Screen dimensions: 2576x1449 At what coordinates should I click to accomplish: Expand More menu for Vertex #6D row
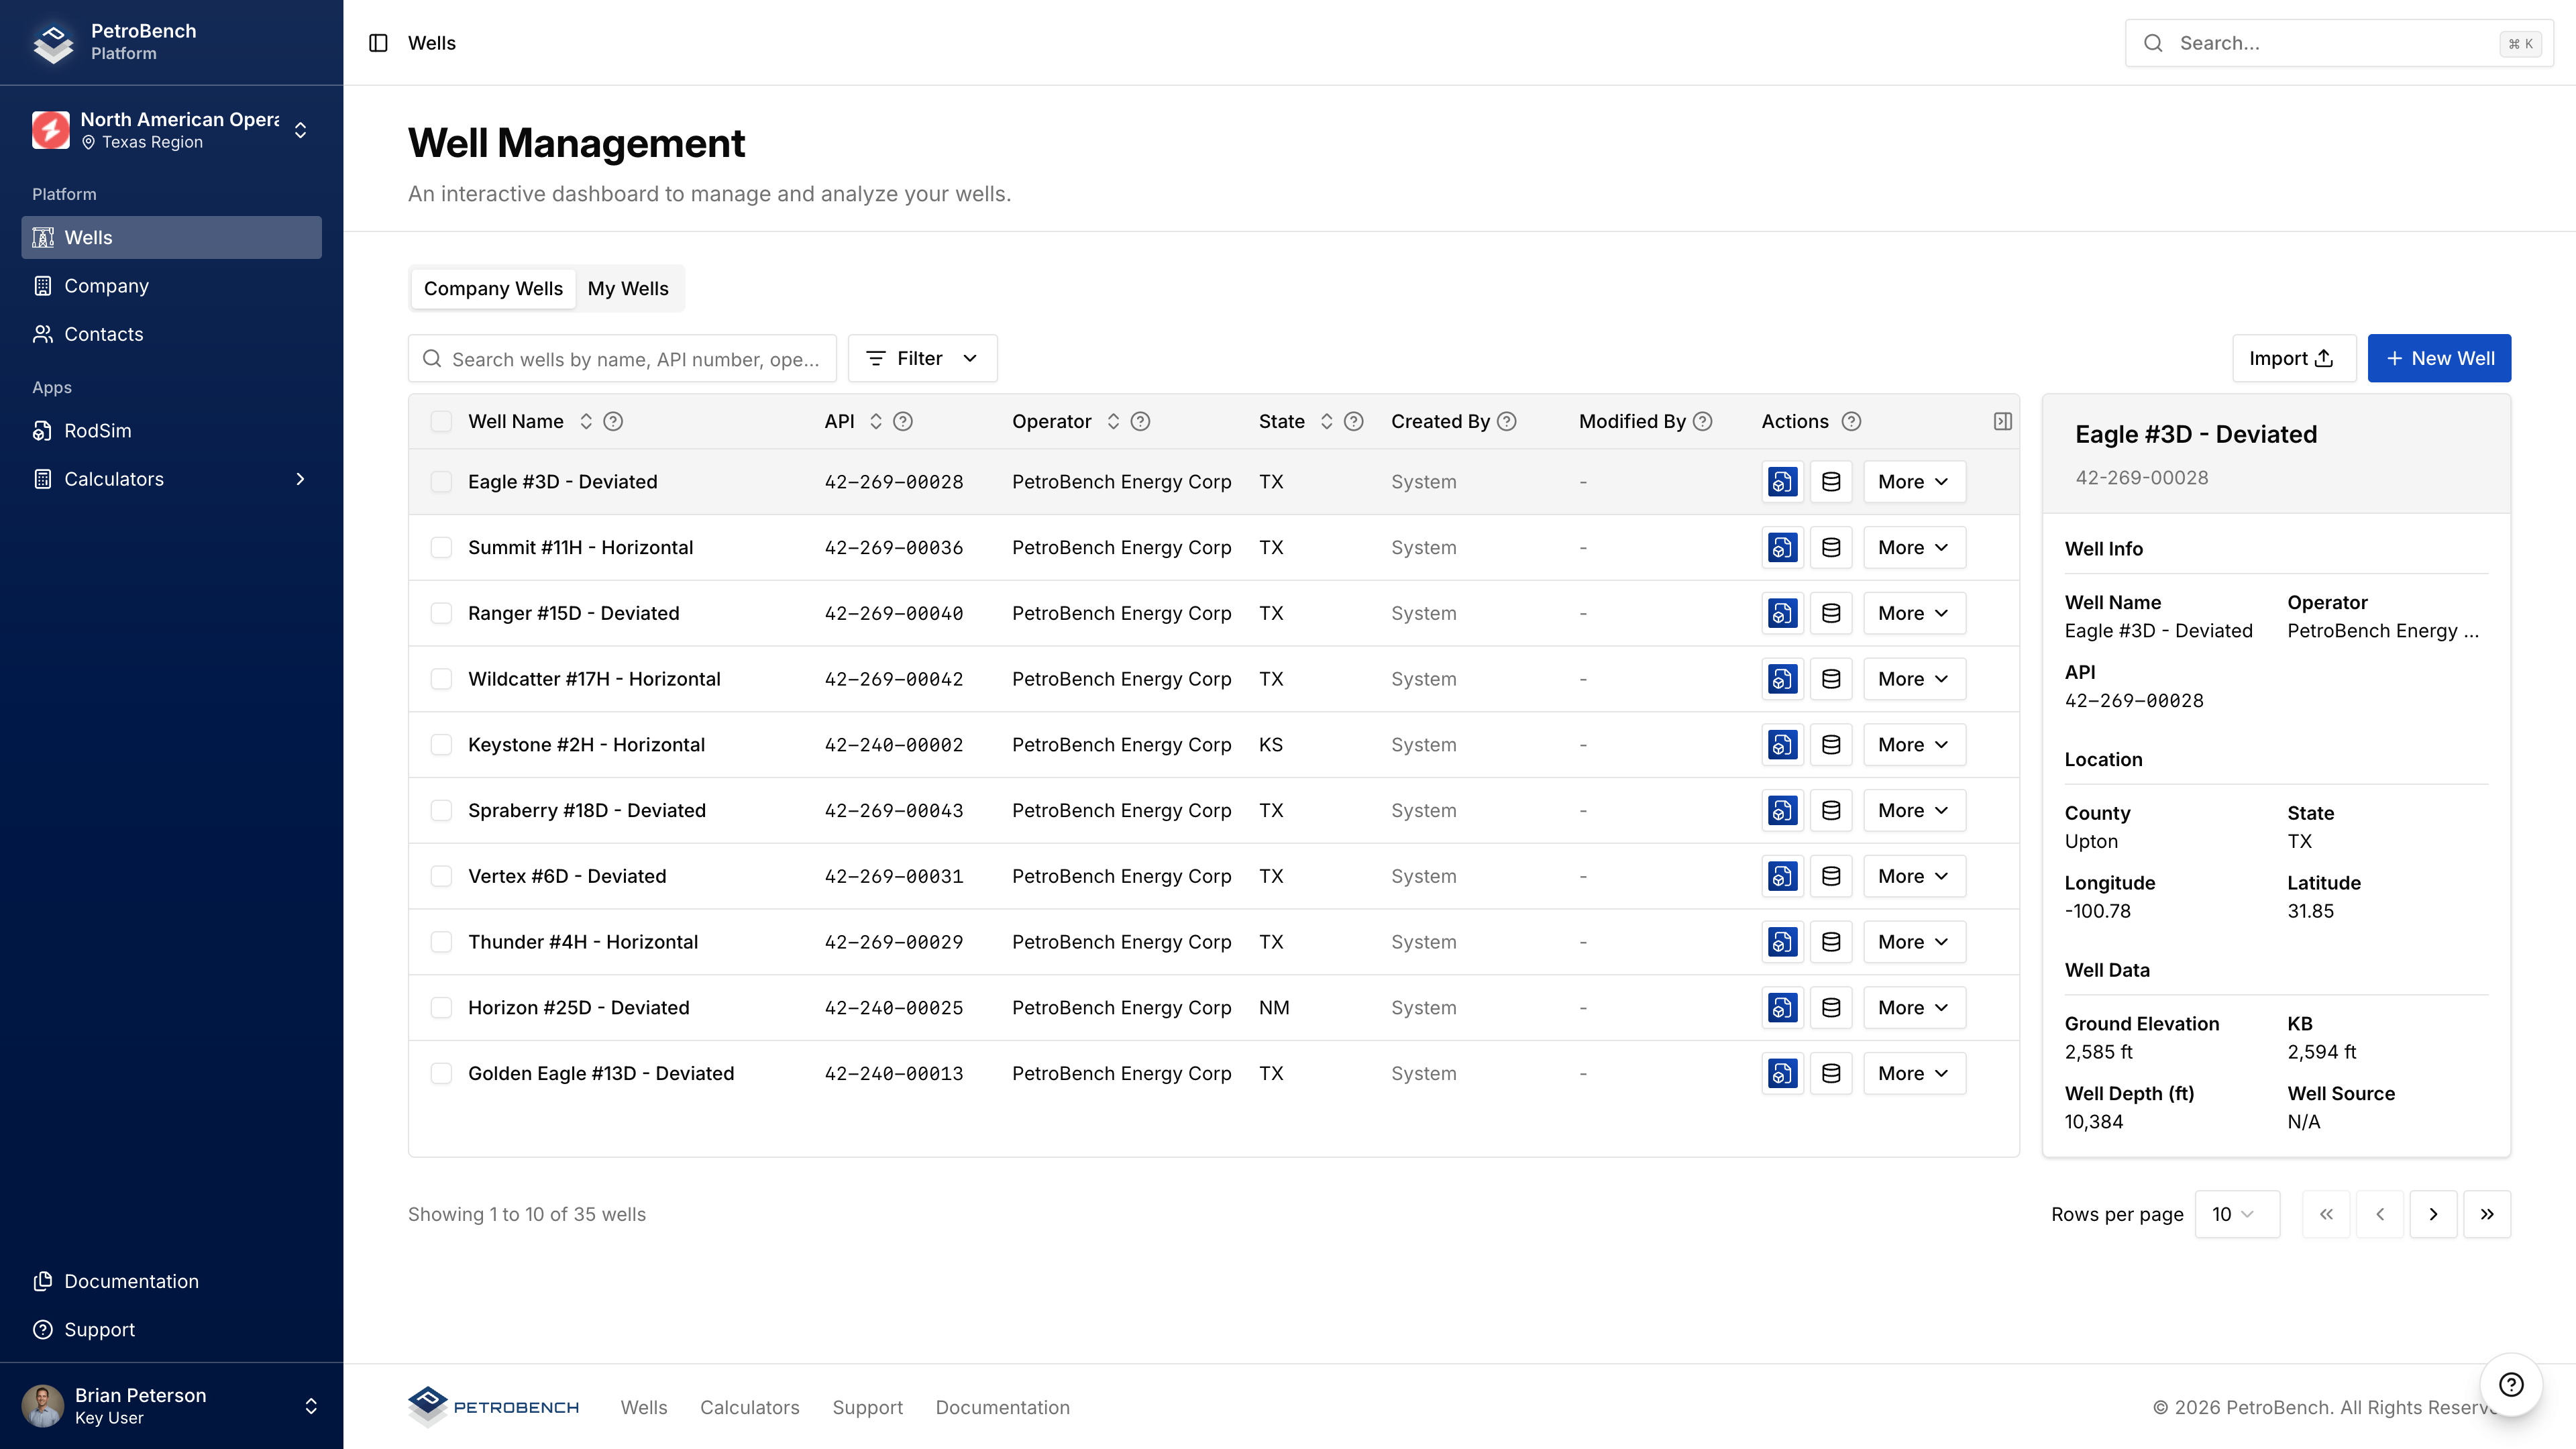1913,876
